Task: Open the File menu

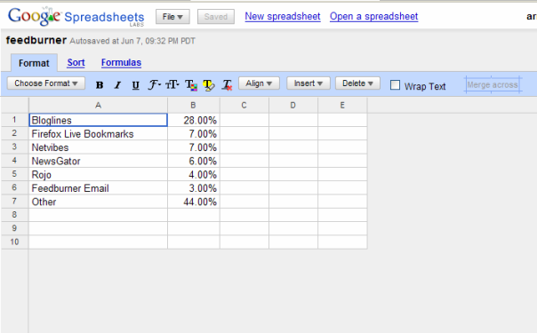Action: pyautogui.click(x=172, y=17)
